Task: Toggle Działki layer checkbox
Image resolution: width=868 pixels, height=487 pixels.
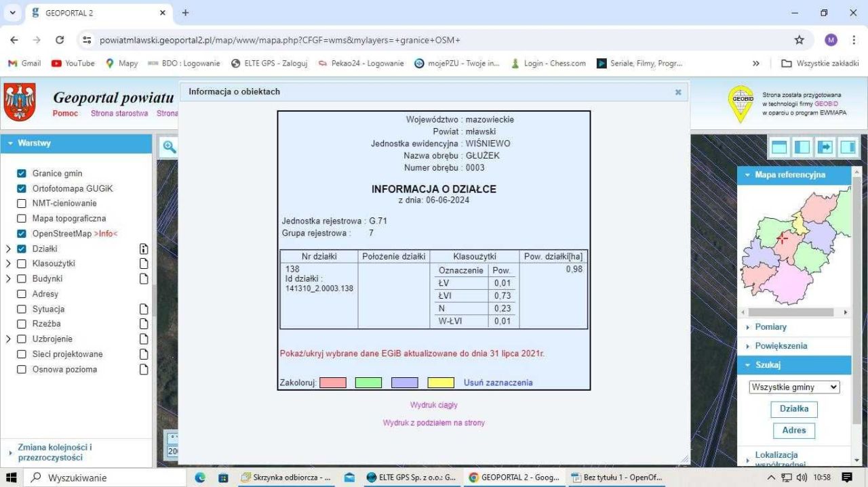Action: [x=22, y=249]
